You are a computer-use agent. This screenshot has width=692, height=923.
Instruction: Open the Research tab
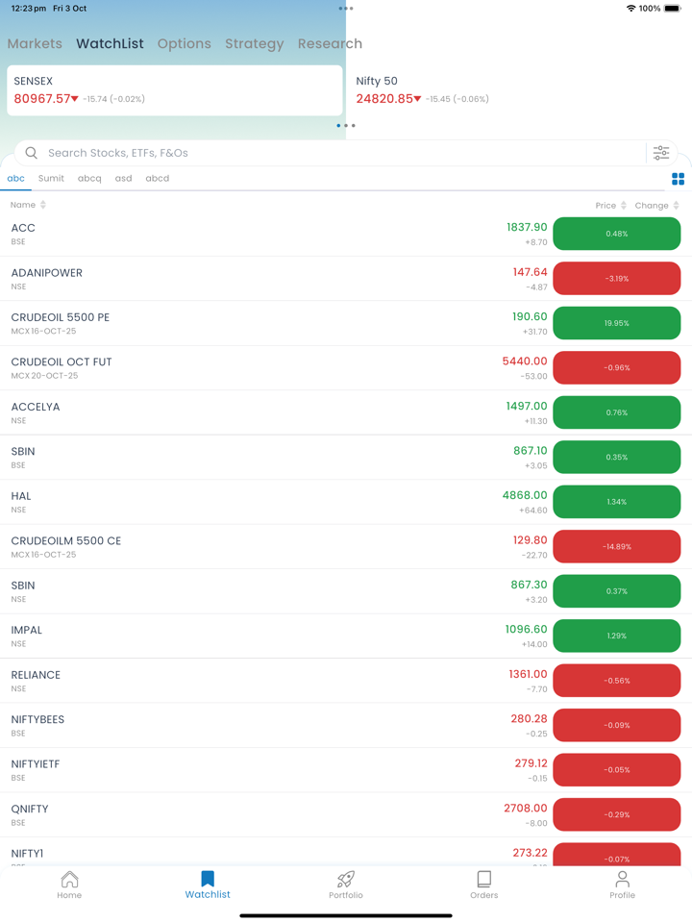[330, 44]
